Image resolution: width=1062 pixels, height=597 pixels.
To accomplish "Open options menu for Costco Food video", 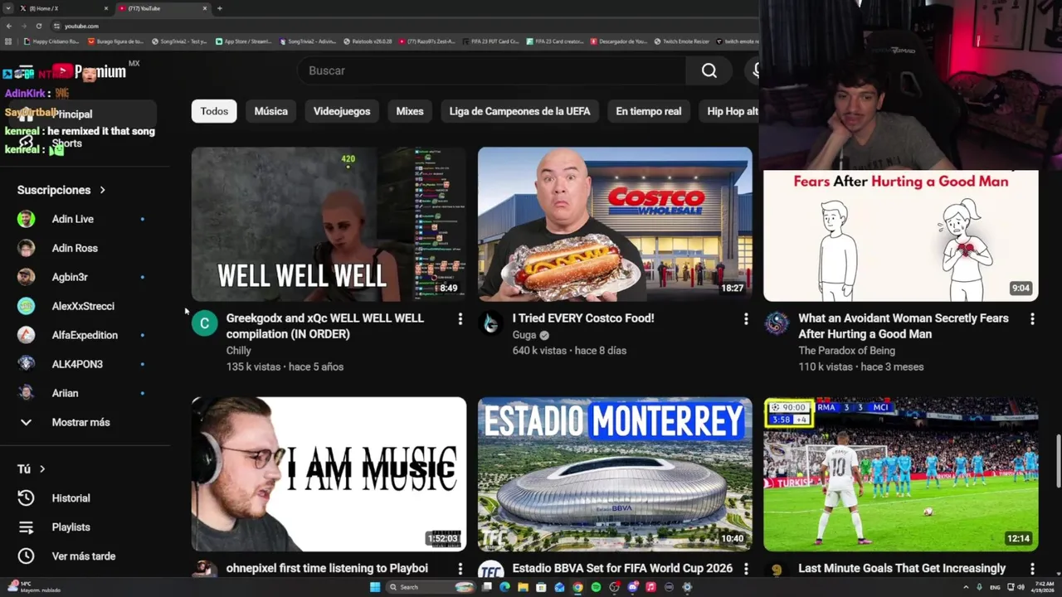I will click(x=746, y=318).
